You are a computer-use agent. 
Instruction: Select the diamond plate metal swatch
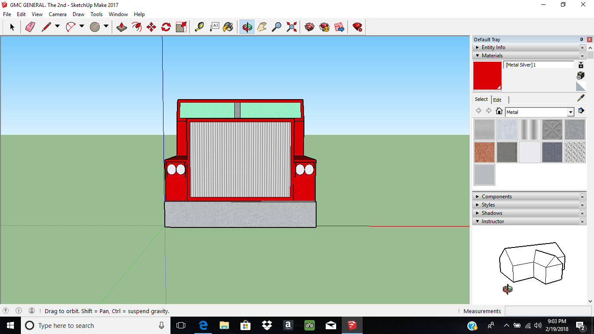pyautogui.click(x=574, y=152)
